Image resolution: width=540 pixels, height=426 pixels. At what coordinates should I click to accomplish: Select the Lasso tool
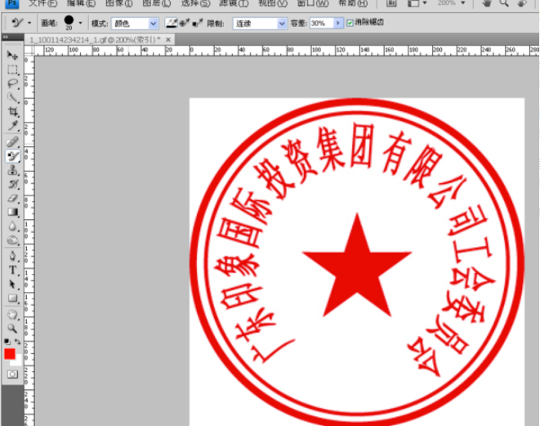pyautogui.click(x=12, y=83)
